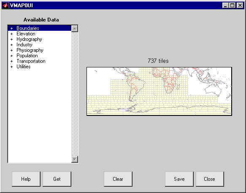
Task: Click the Close button at bottom
Action: 210,179
